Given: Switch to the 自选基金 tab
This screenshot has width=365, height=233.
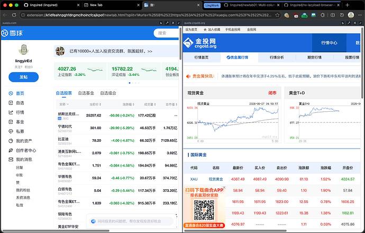Looking at the screenshot, I should pyautogui.click(x=86, y=93).
